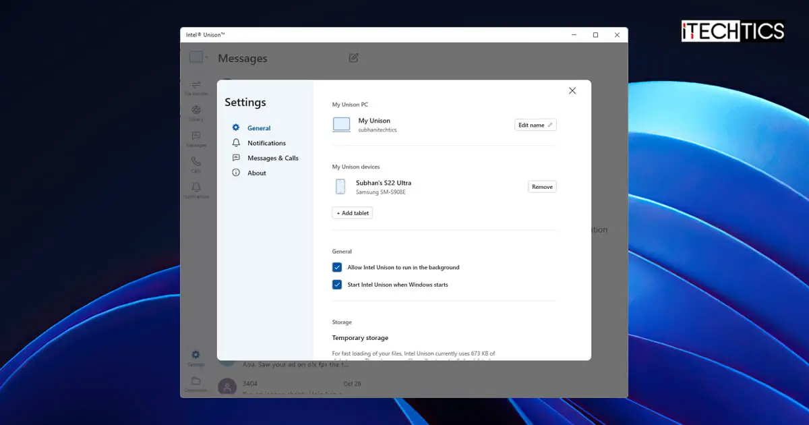
Task: Open File transfer in the dimmed sidebar
Action: (196, 88)
